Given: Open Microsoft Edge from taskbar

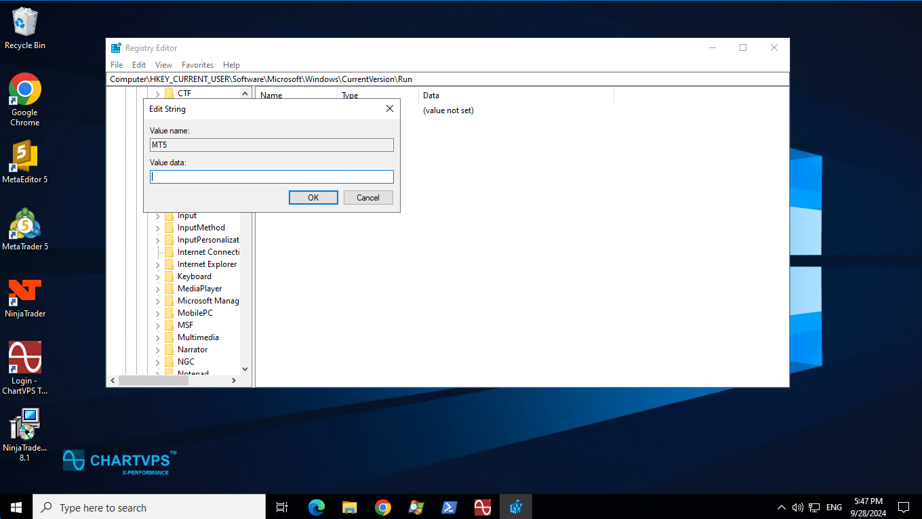Looking at the screenshot, I should click(x=316, y=507).
